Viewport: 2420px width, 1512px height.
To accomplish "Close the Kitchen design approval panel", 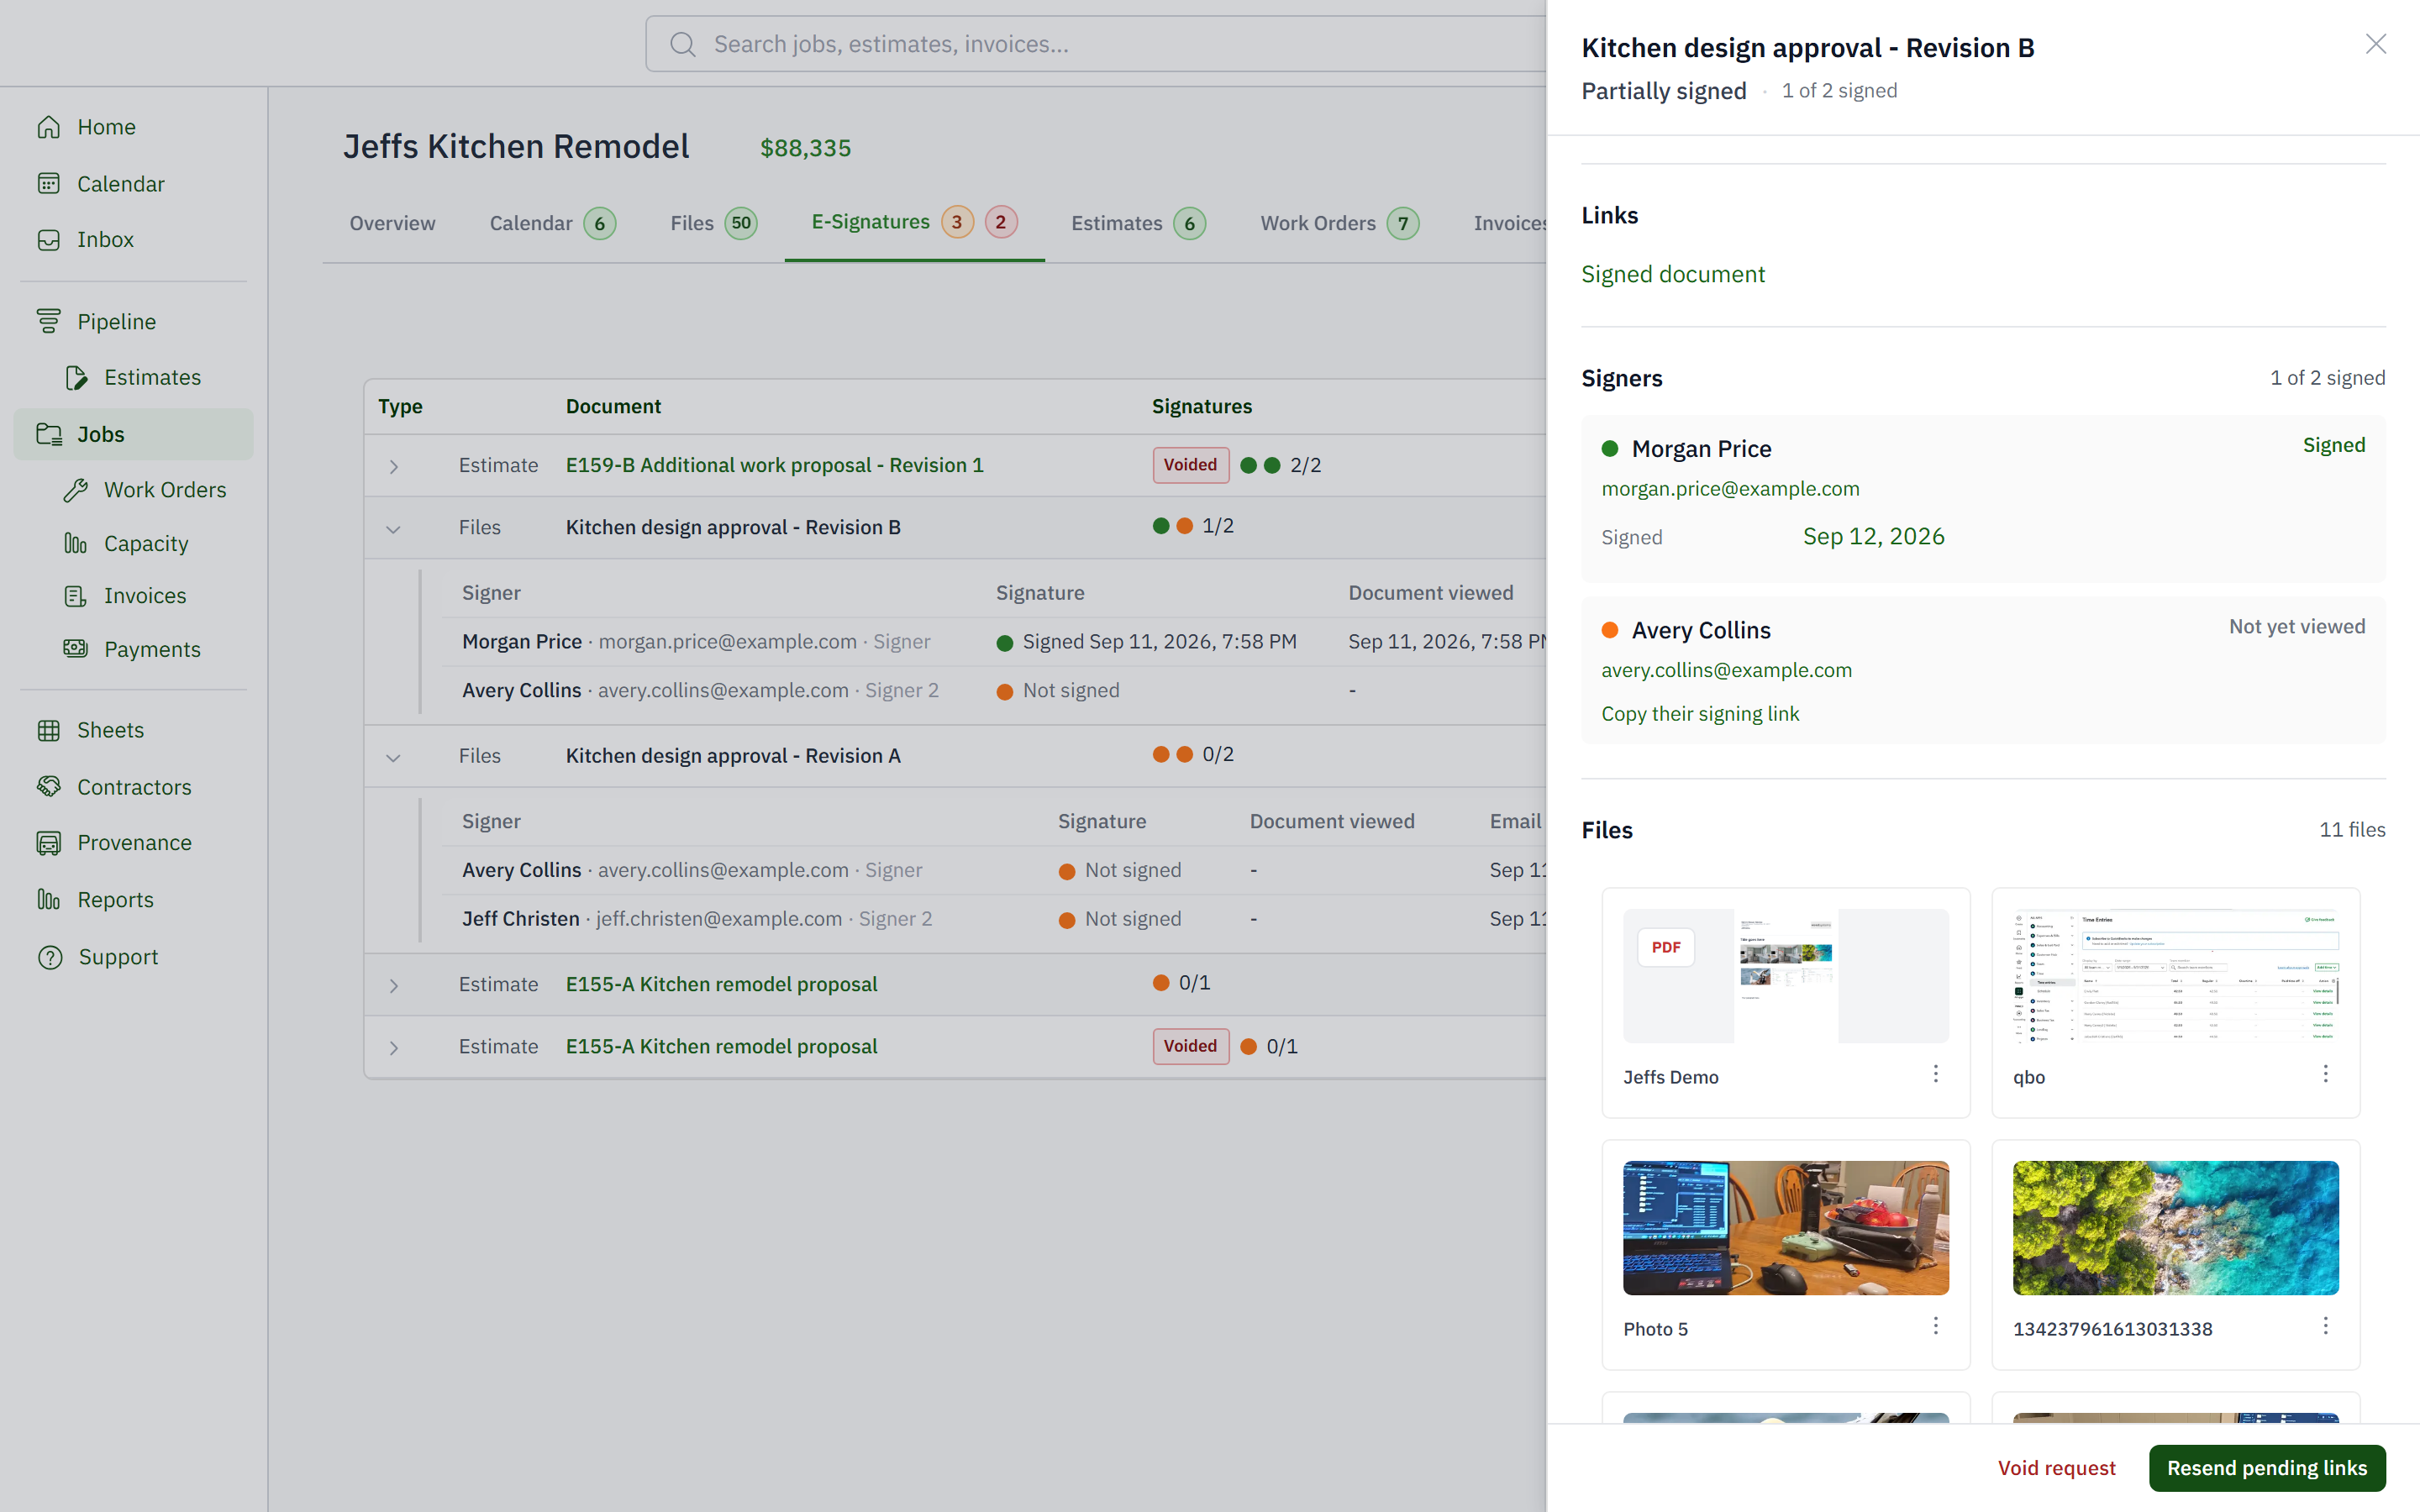I will coord(2376,44).
